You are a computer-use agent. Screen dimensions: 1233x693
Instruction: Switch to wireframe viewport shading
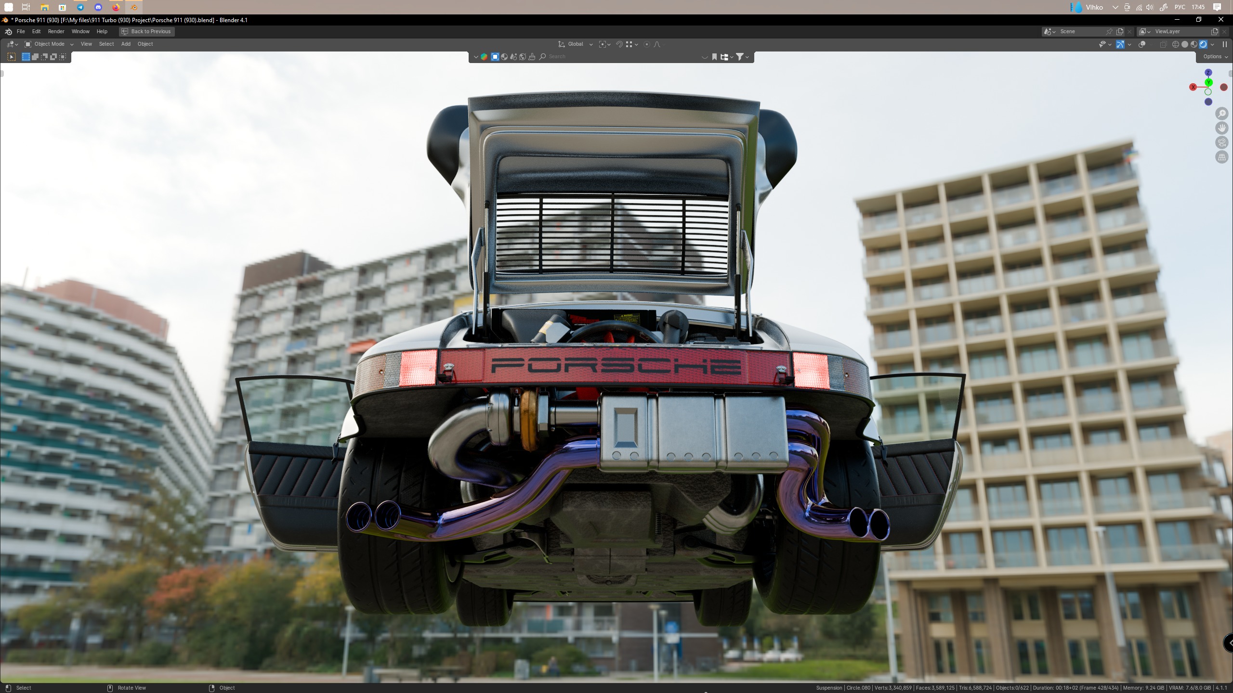tap(1175, 44)
